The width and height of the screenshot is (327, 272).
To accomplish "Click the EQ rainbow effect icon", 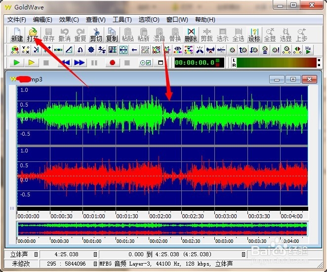I will [x=178, y=50].
